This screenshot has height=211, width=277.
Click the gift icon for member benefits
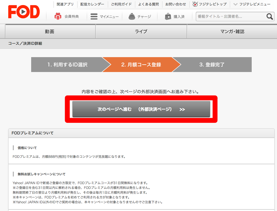[x=58, y=16]
